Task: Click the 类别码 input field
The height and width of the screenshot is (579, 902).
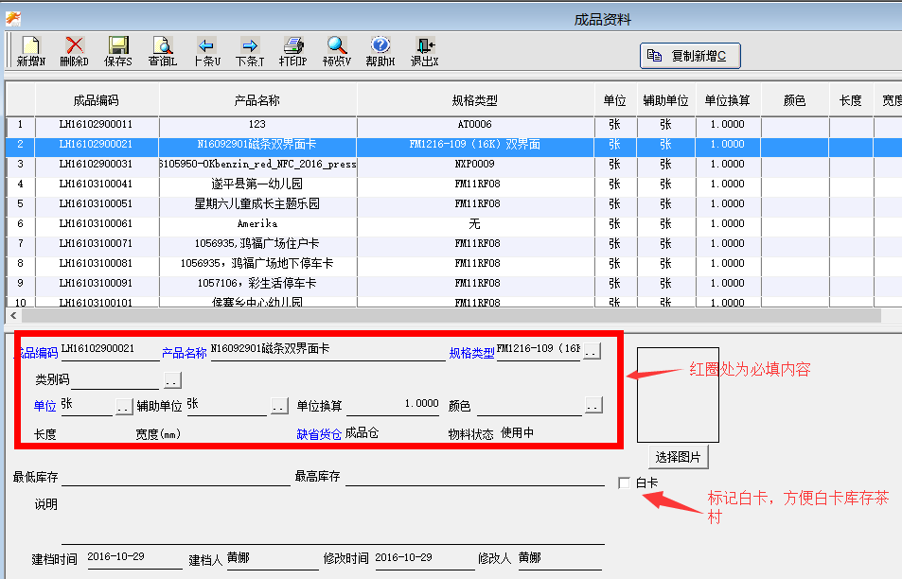Action: coord(115,380)
